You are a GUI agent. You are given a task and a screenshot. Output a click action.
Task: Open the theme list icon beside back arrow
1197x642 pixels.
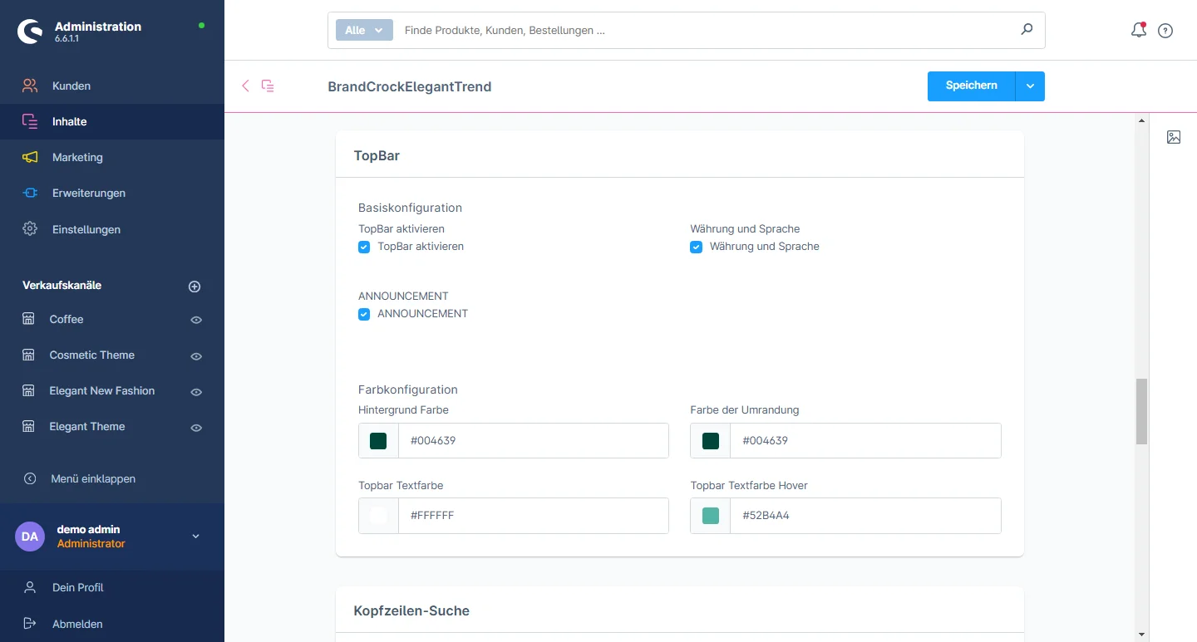268,86
